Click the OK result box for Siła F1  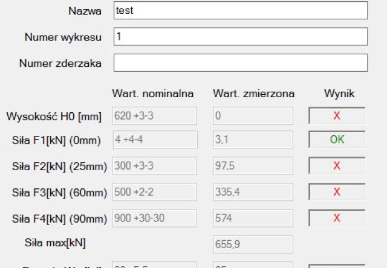click(337, 141)
